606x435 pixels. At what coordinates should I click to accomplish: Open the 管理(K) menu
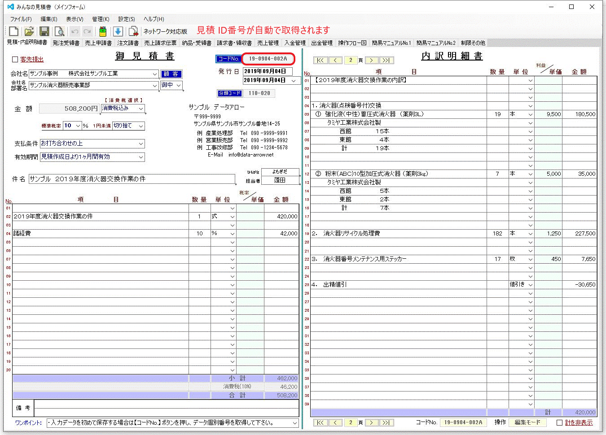[x=101, y=19]
